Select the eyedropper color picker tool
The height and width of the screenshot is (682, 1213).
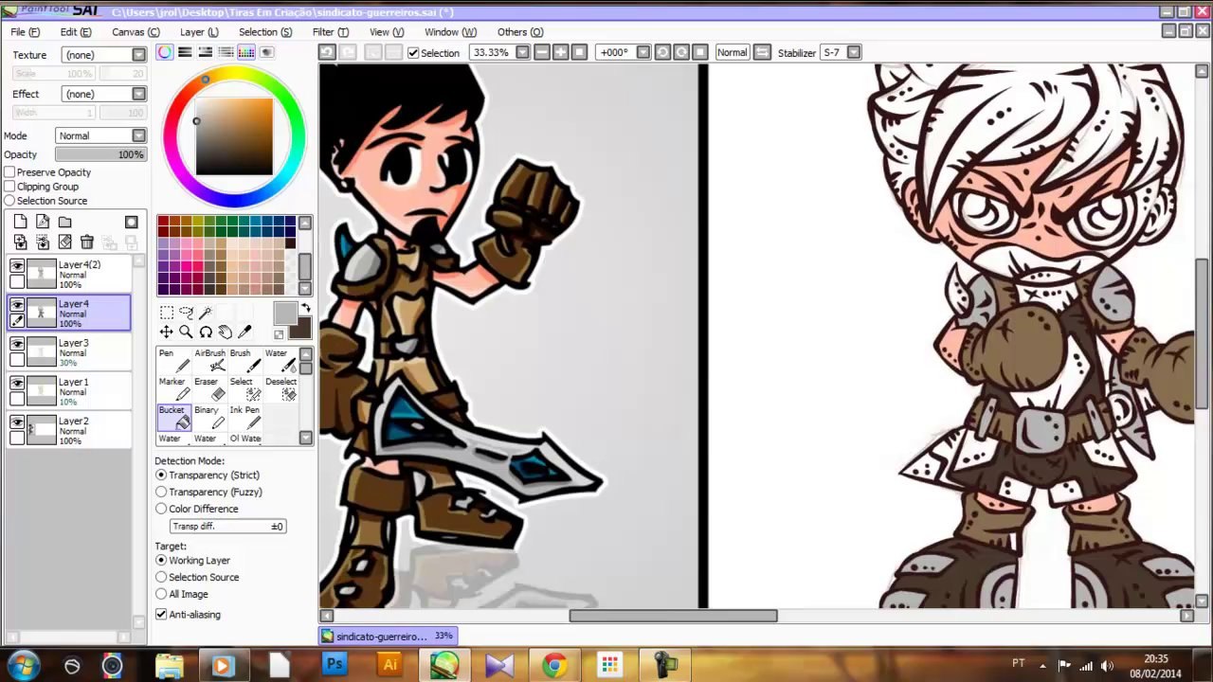pos(244,332)
